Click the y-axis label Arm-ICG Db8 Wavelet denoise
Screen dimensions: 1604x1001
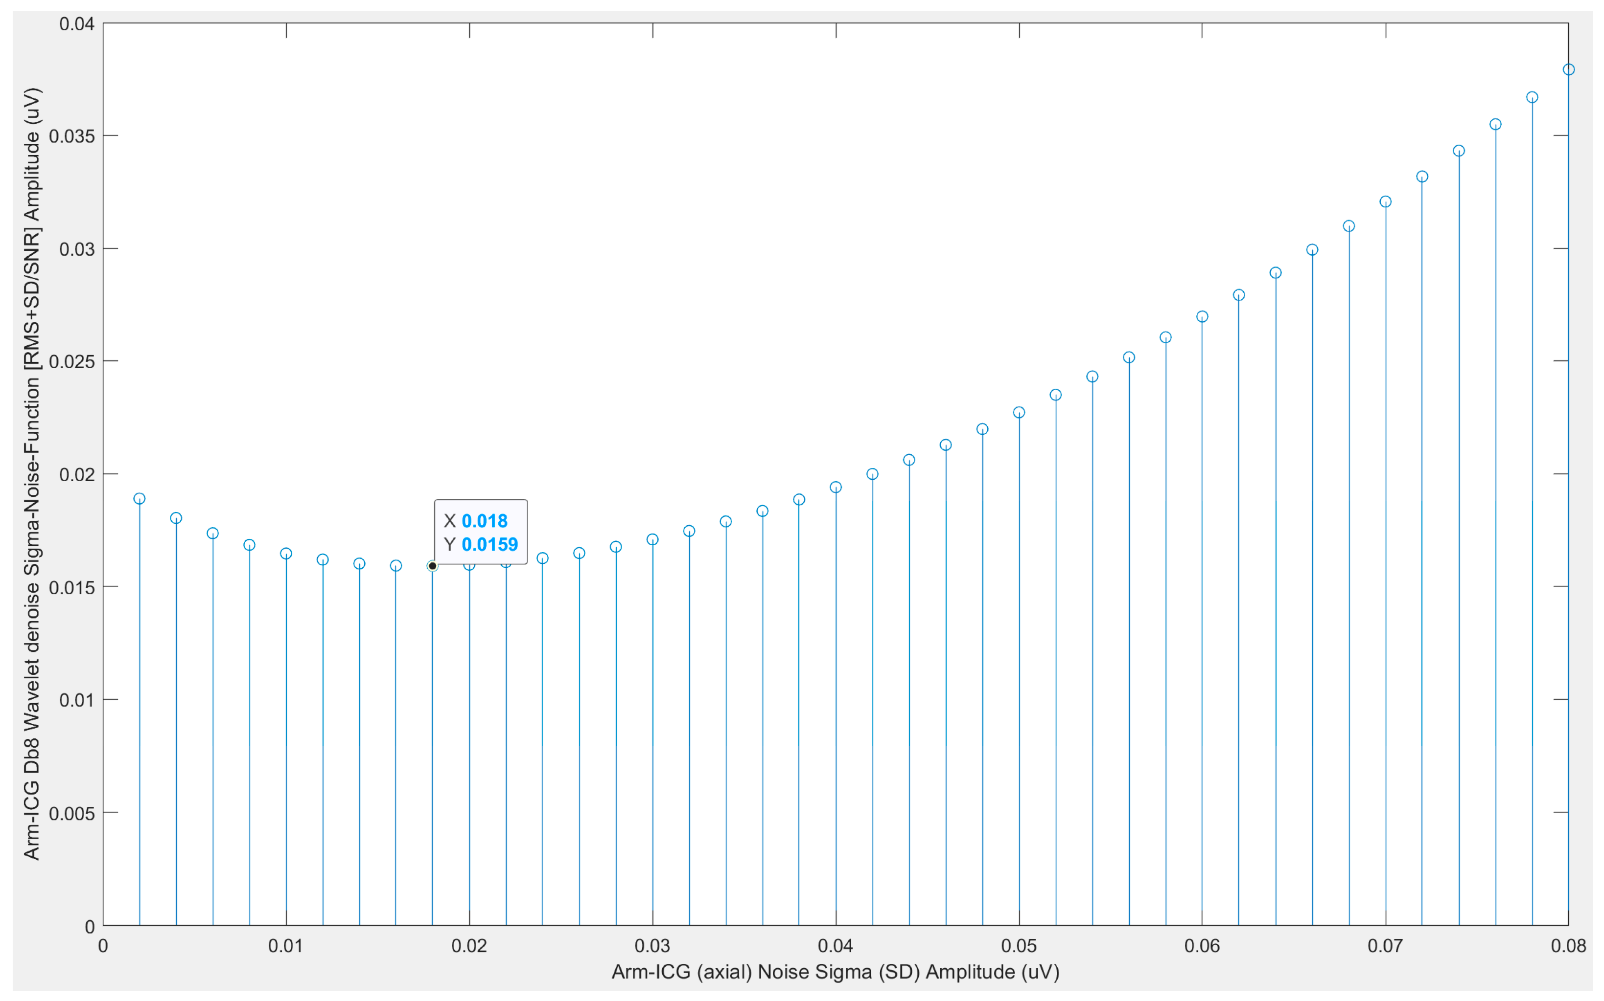31,473
